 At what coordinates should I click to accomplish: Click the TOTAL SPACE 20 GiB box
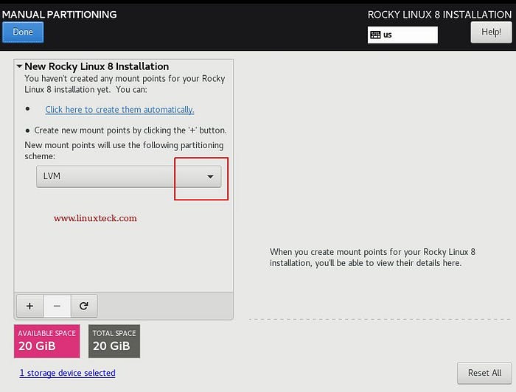[114, 341]
